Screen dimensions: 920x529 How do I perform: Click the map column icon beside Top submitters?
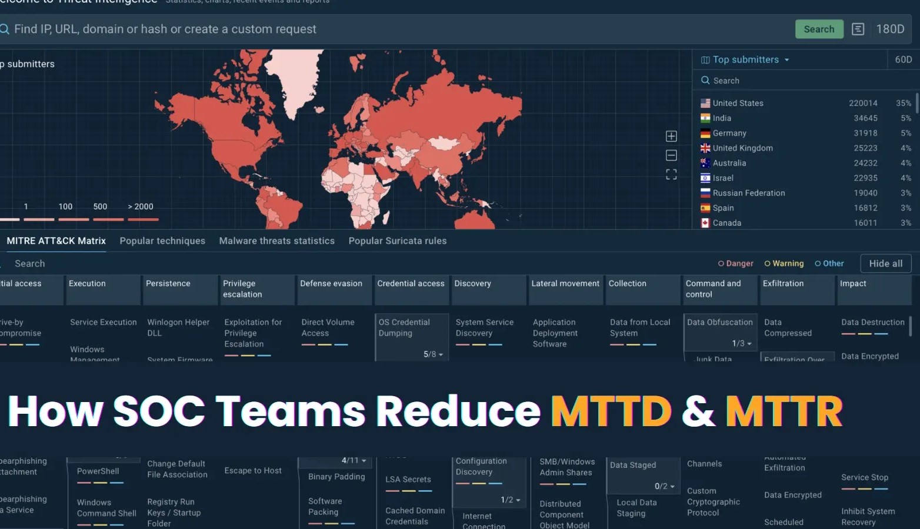[x=705, y=60]
